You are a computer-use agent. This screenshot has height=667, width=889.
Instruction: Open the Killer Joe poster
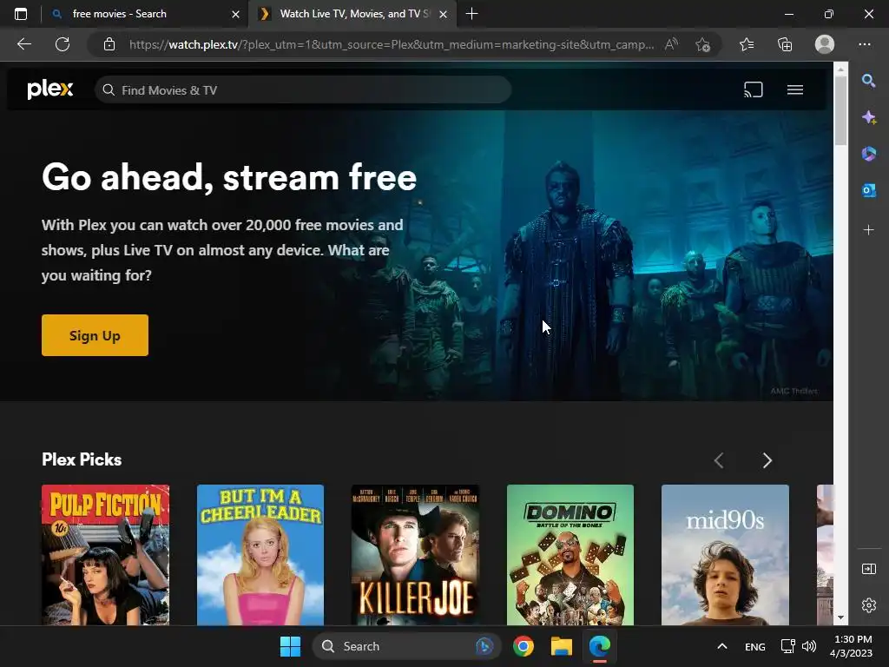(415, 555)
